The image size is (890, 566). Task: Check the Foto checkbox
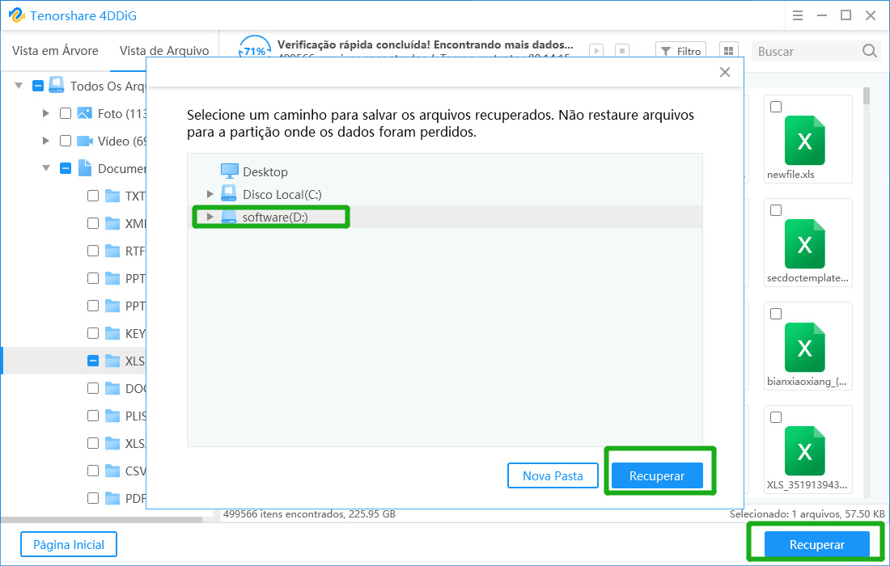(66, 113)
